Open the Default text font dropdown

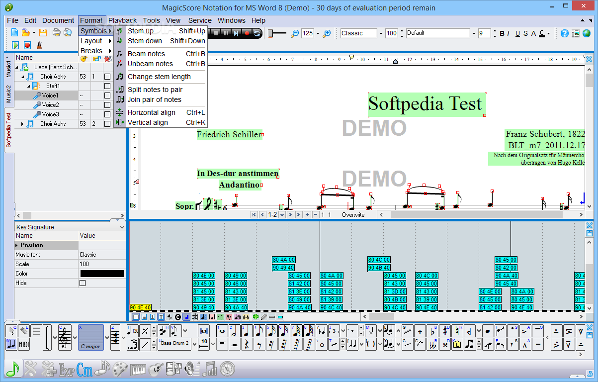(x=473, y=33)
